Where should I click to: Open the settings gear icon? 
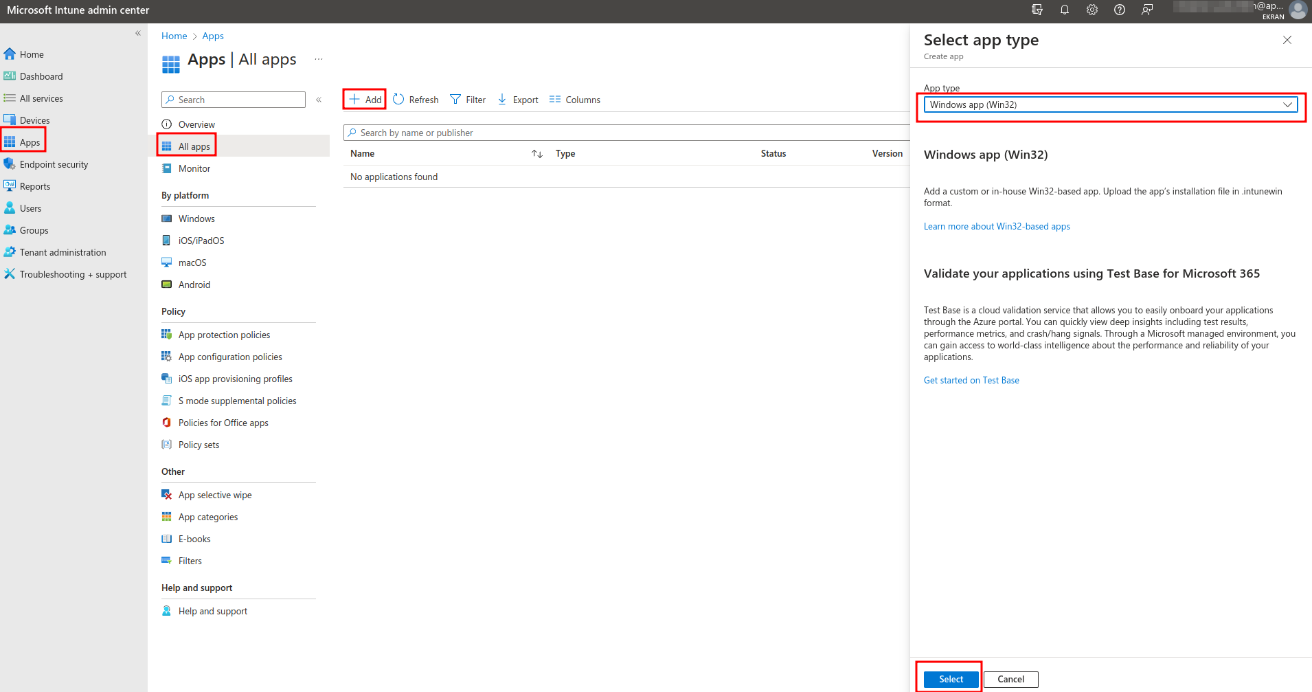(1092, 10)
